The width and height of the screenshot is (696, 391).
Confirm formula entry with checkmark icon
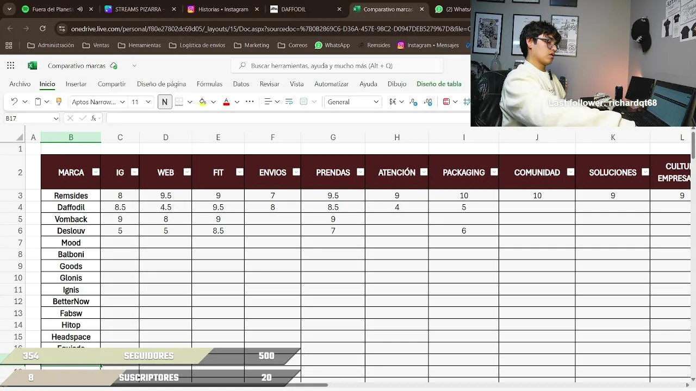click(82, 118)
